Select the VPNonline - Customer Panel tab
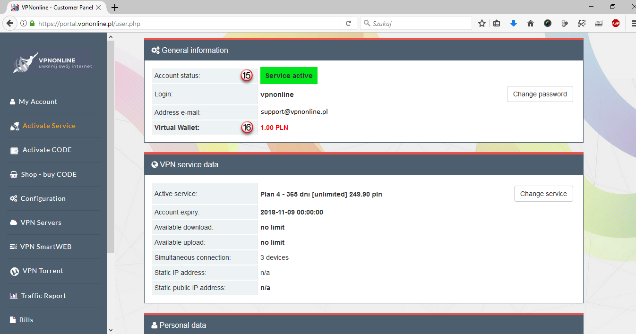 coord(57,8)
